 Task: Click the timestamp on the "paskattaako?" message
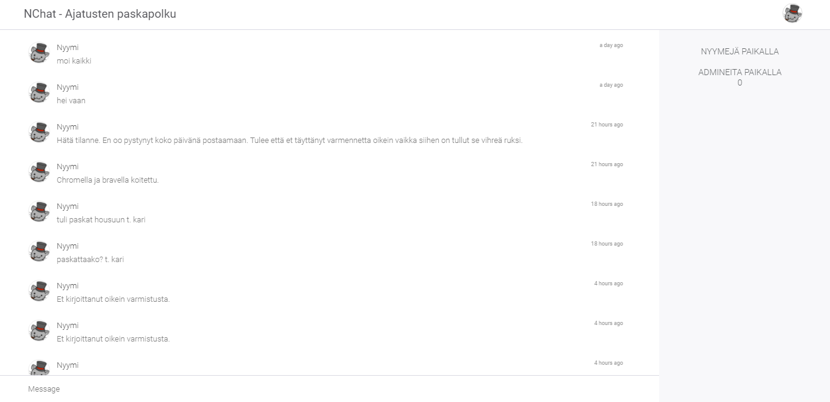click(x=607, y=244)
